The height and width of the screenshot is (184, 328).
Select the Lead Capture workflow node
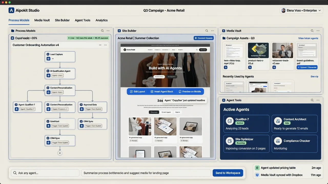(60, 57)
